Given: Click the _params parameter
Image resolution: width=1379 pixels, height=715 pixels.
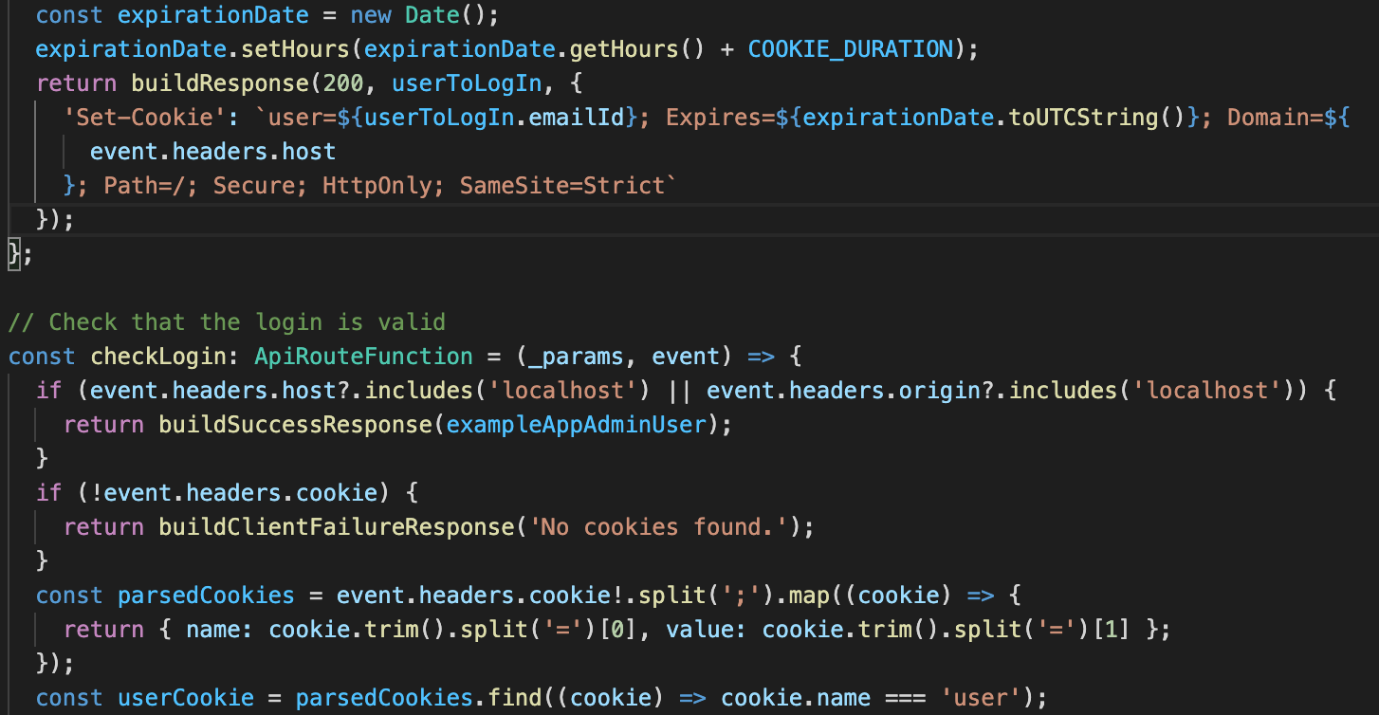Looking at the screenshot, I should 578,357.
